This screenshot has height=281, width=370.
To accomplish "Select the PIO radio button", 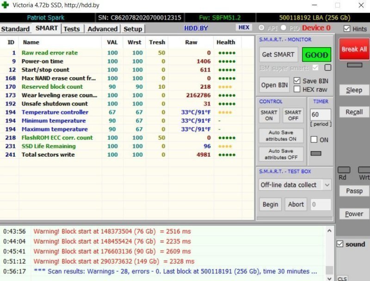I will (283, 28).
